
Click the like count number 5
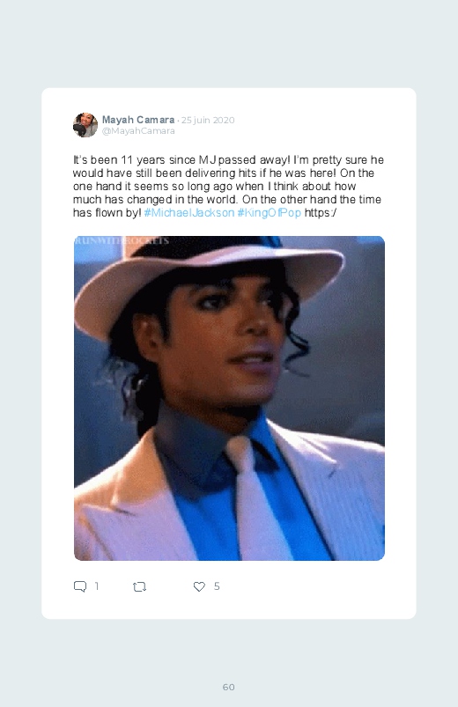(x=217, y=585)
